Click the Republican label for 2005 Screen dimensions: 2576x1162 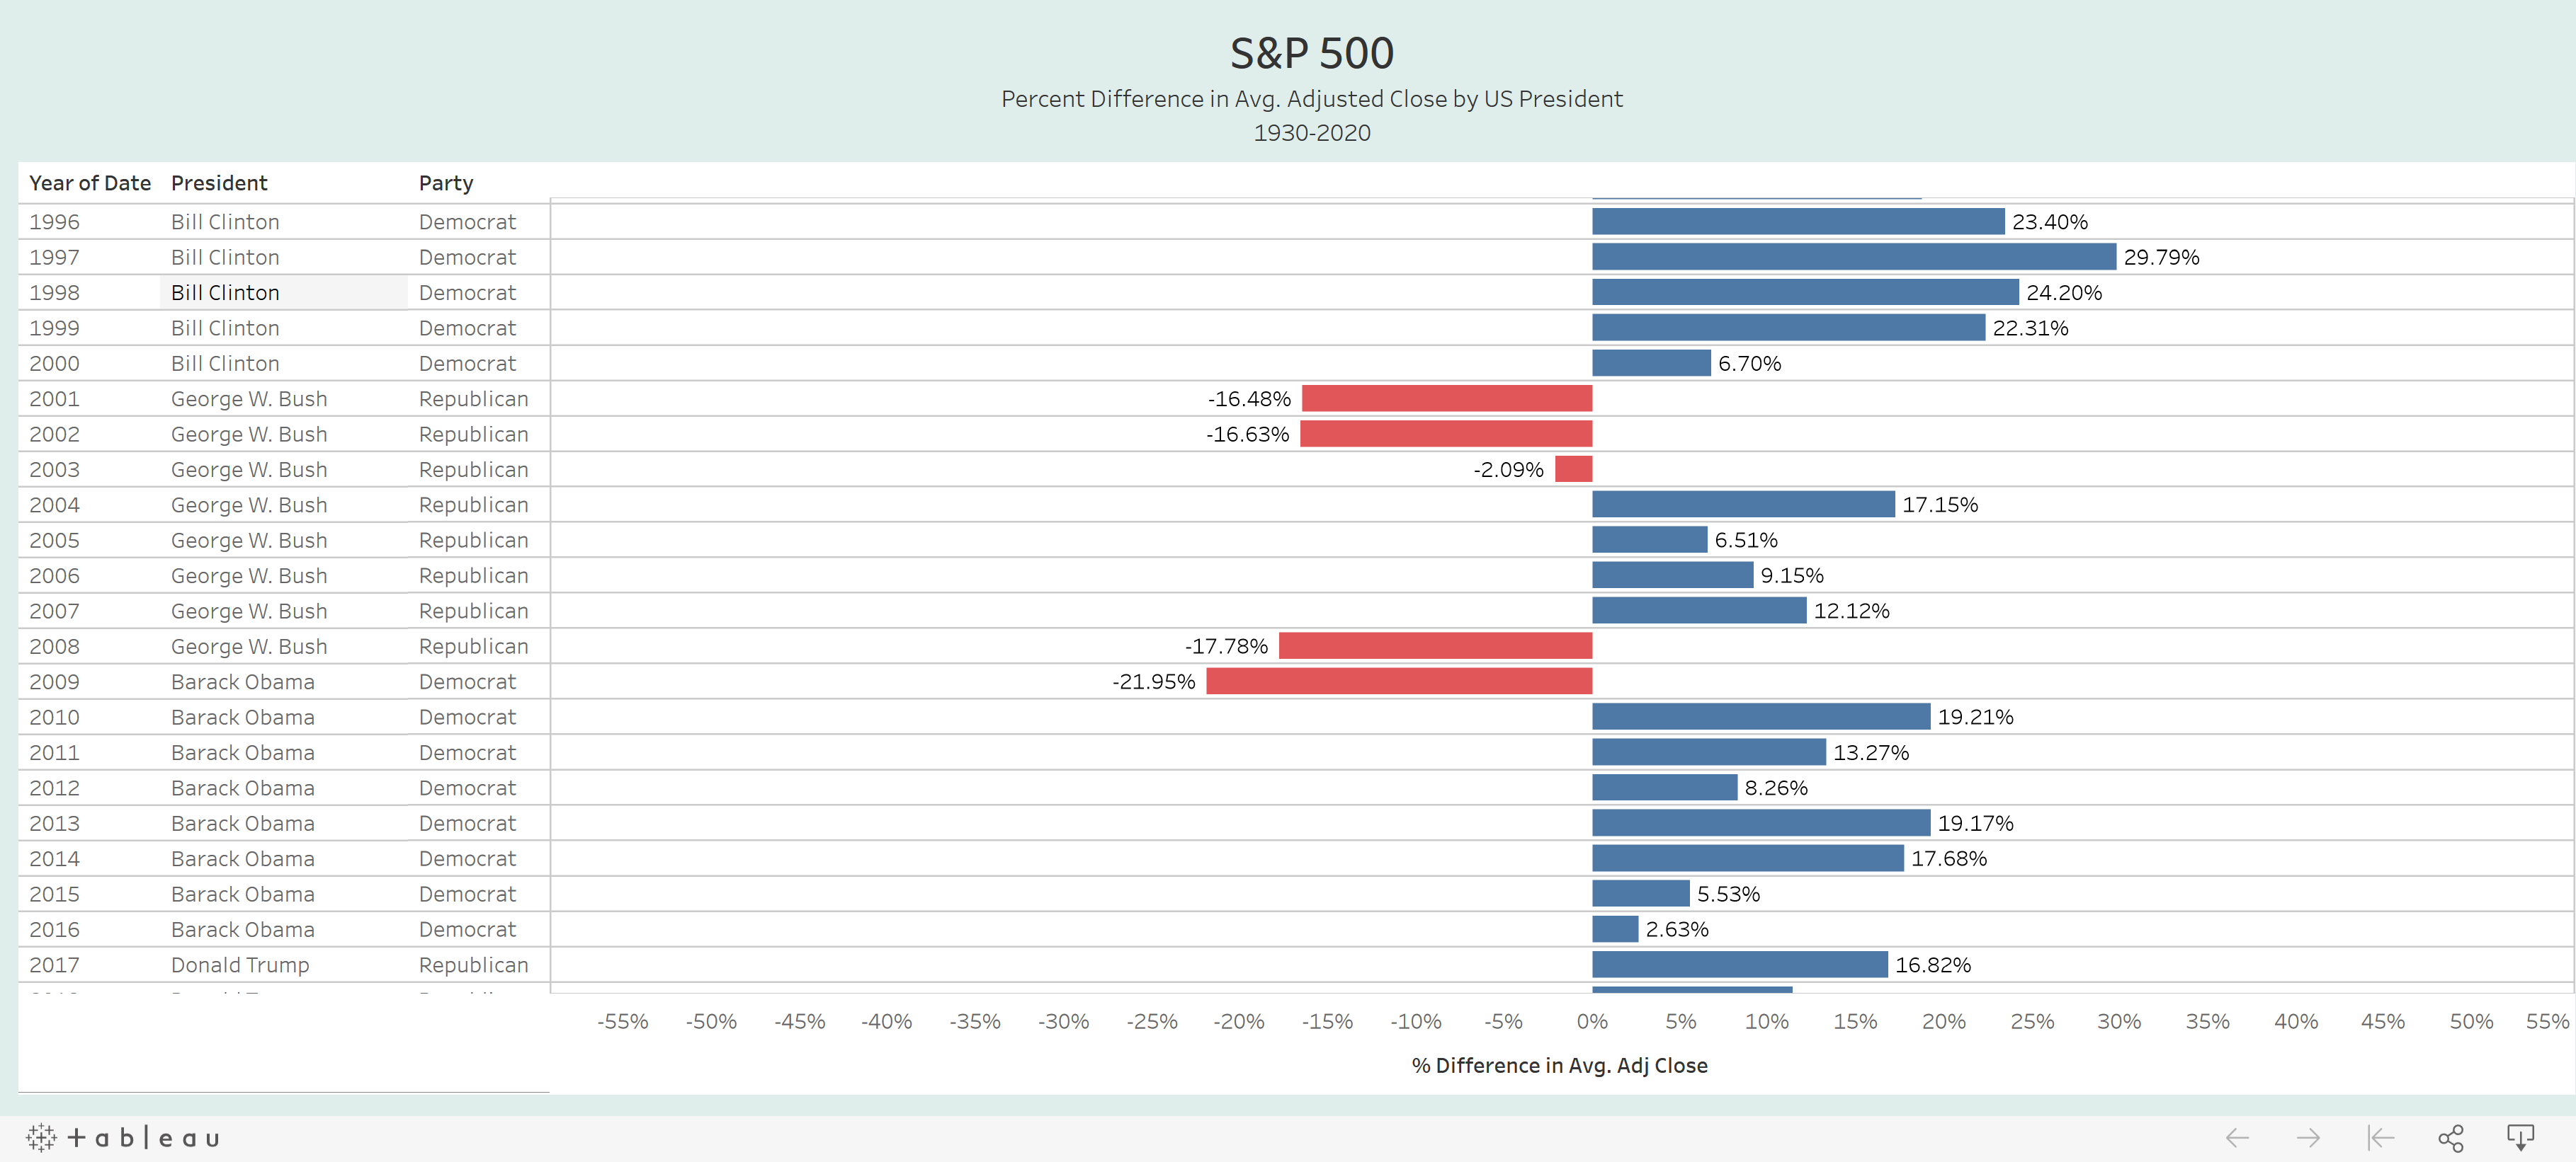473,541
